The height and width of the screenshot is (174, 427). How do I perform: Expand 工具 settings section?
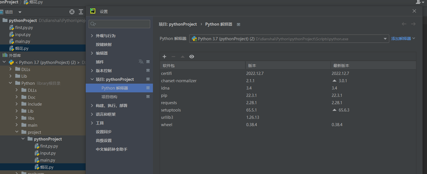click(x=92, y=123)
